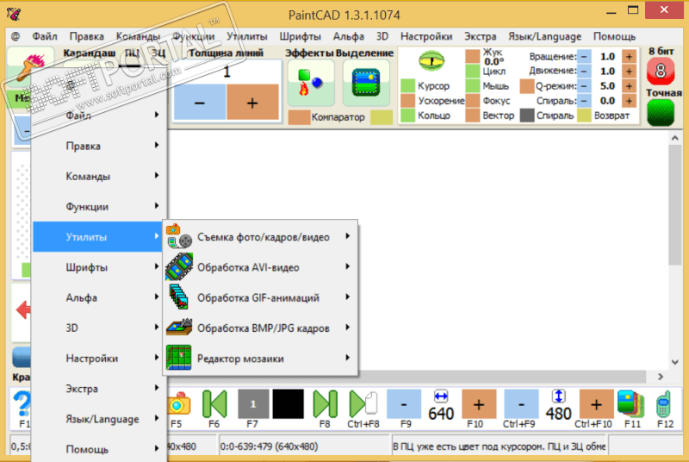Open the Файл menu in menu bar

pyautogui.click(x=45, y=36)
